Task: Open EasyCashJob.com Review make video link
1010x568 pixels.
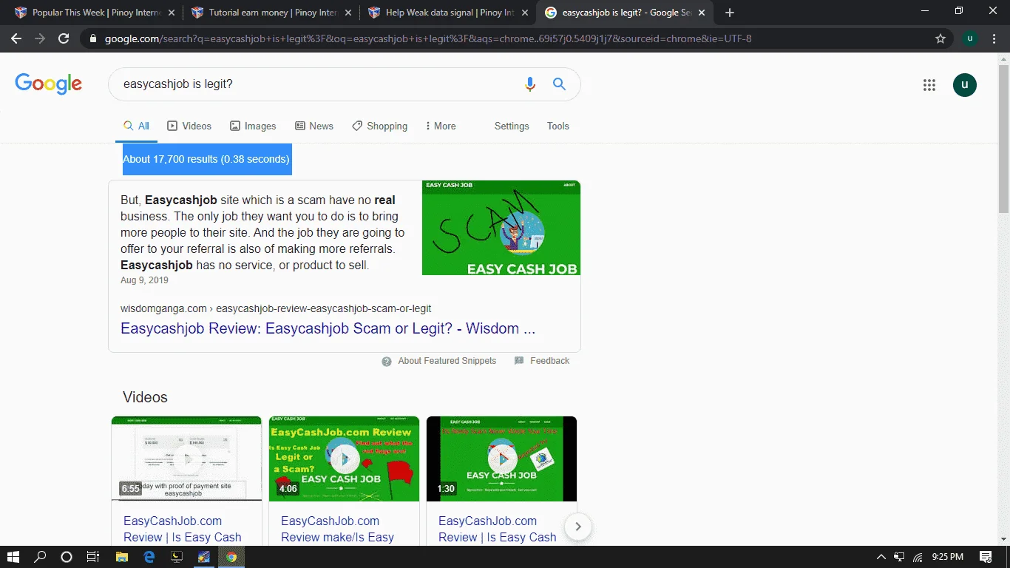Action: [338, 529]
